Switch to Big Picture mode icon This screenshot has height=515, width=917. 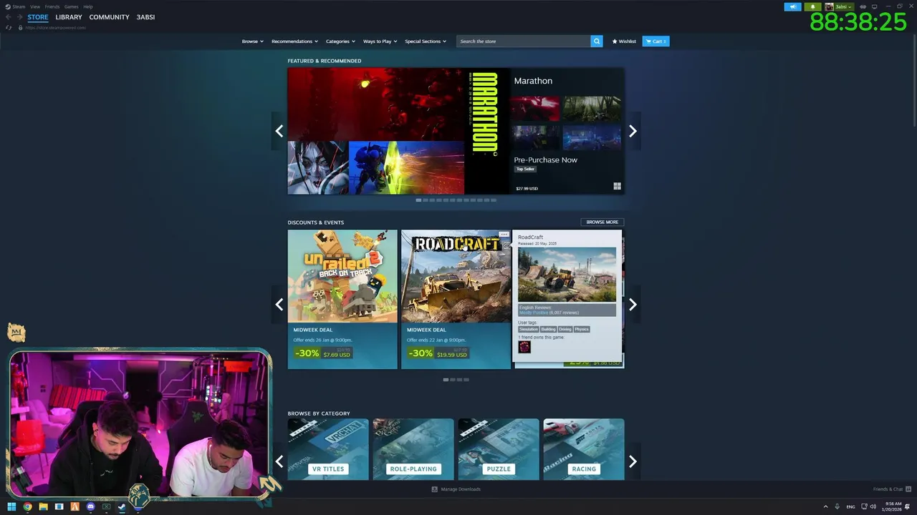pos(874,6)
